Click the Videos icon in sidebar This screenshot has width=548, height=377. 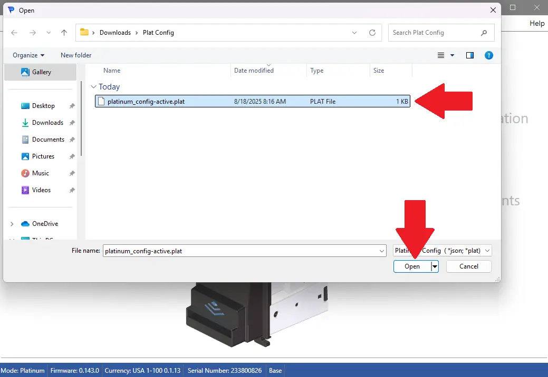pyautogui.click(x=25, y=190)
